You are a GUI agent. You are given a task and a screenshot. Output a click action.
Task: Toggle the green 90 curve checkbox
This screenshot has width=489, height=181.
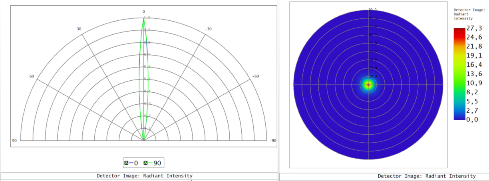pyautogui.click(x=146, y=163)
